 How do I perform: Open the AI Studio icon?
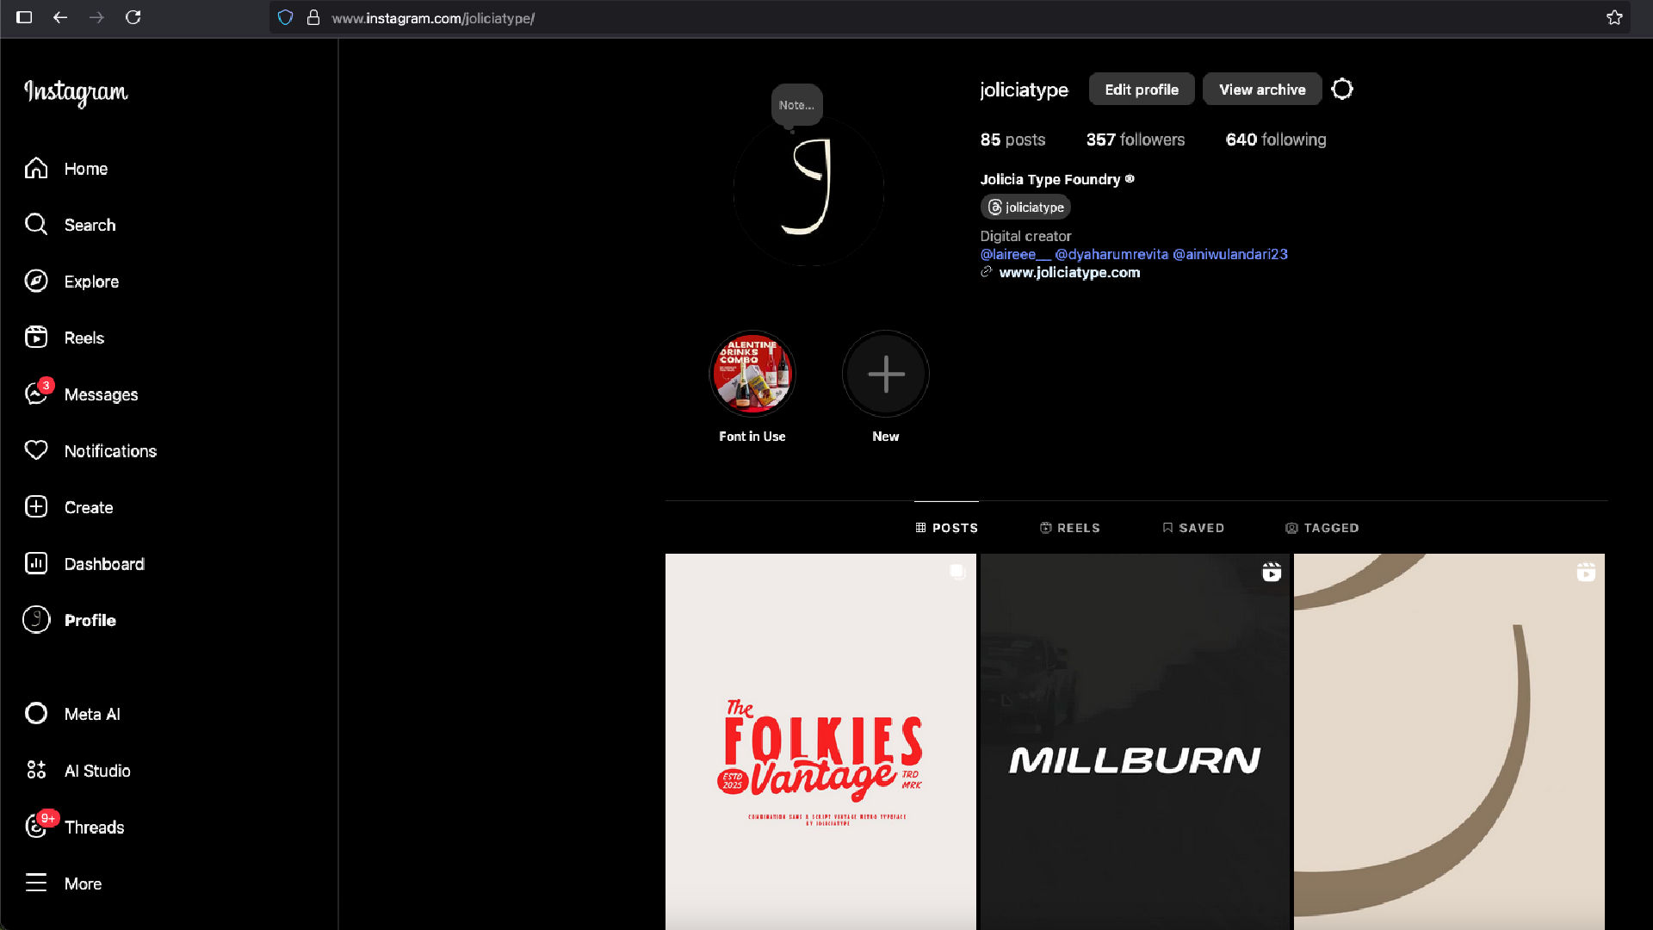click(x=36, y=770)
